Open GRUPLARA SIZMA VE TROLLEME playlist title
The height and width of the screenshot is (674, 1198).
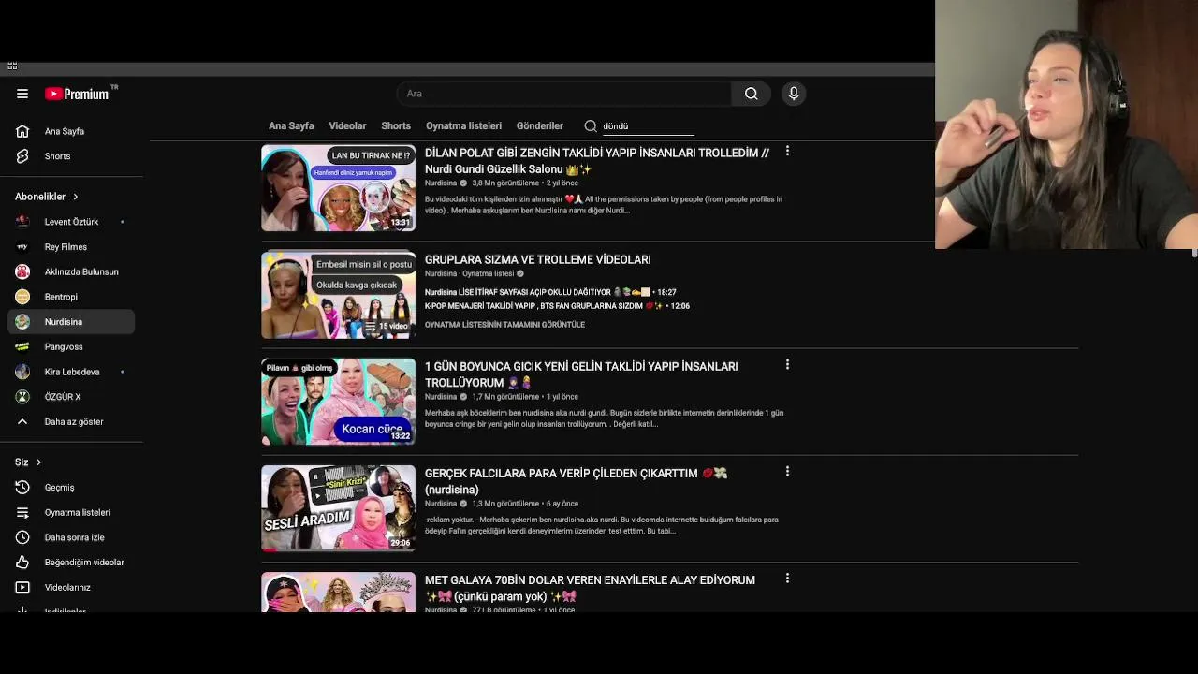(537, 259)
